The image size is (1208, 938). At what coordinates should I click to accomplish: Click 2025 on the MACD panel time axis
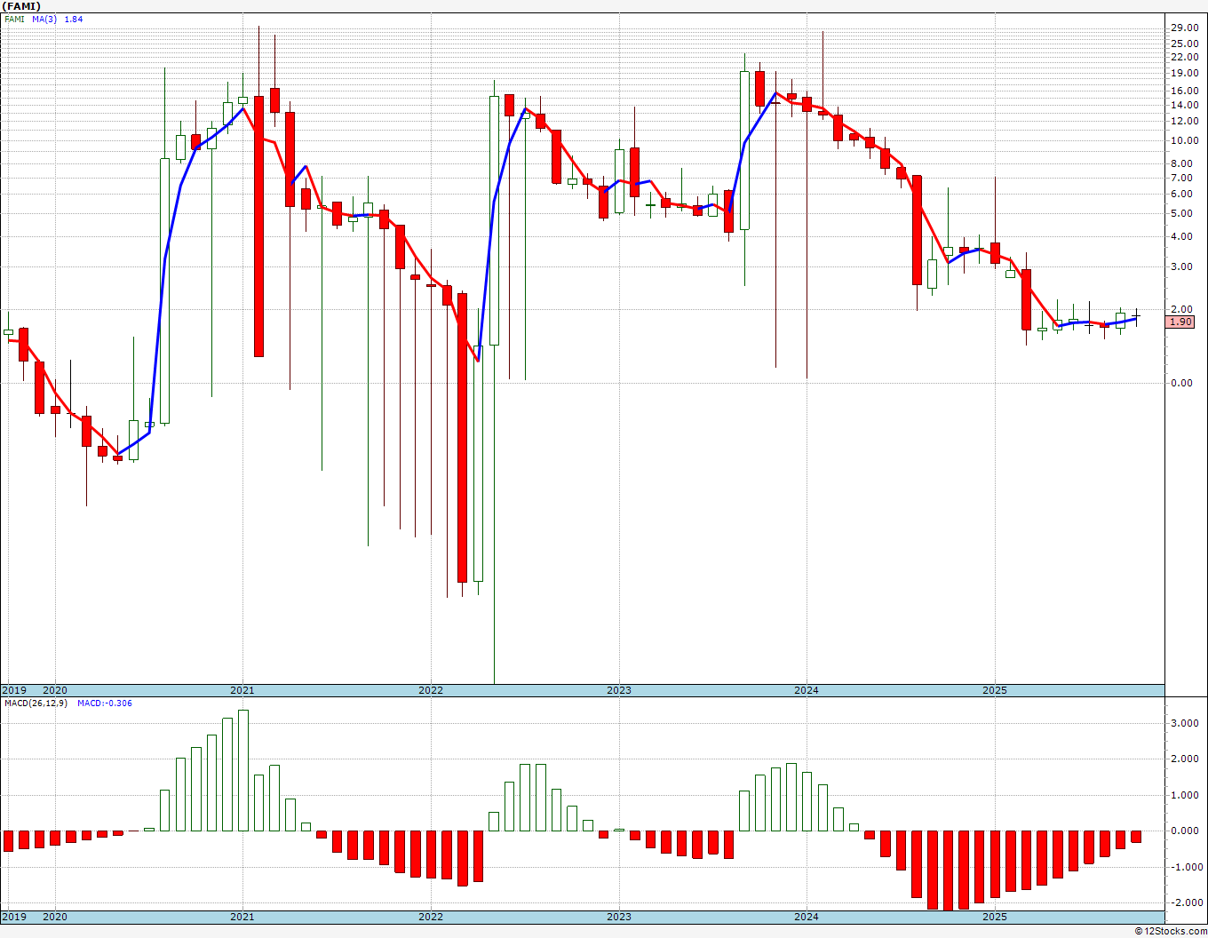tap(995, 917)
